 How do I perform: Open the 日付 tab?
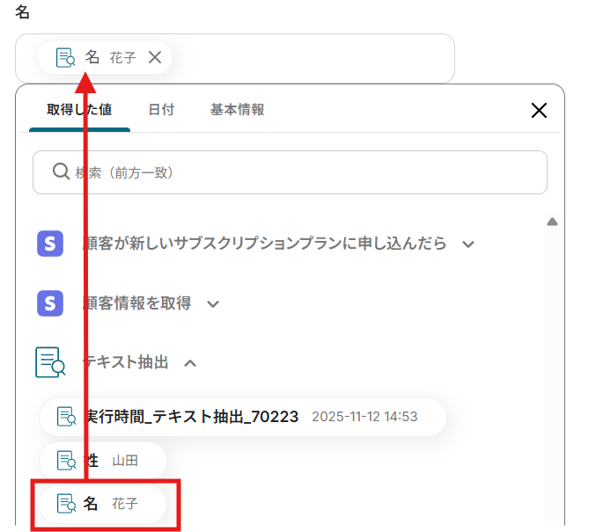coord(161,109)
